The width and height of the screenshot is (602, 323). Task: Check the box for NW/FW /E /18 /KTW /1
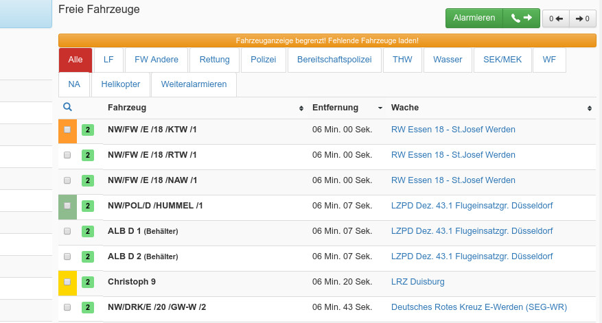pyautogui.click(x=67, y=130)
